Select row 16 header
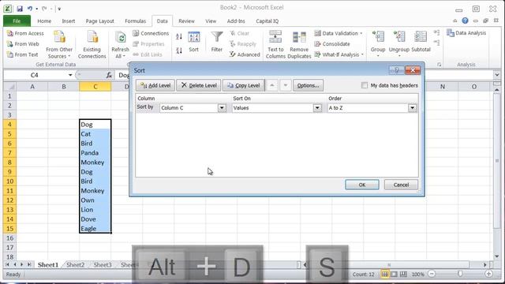Image resolution: width=505 pixels, height=284 pixels. pyautogui.click(x=10, y=238)
